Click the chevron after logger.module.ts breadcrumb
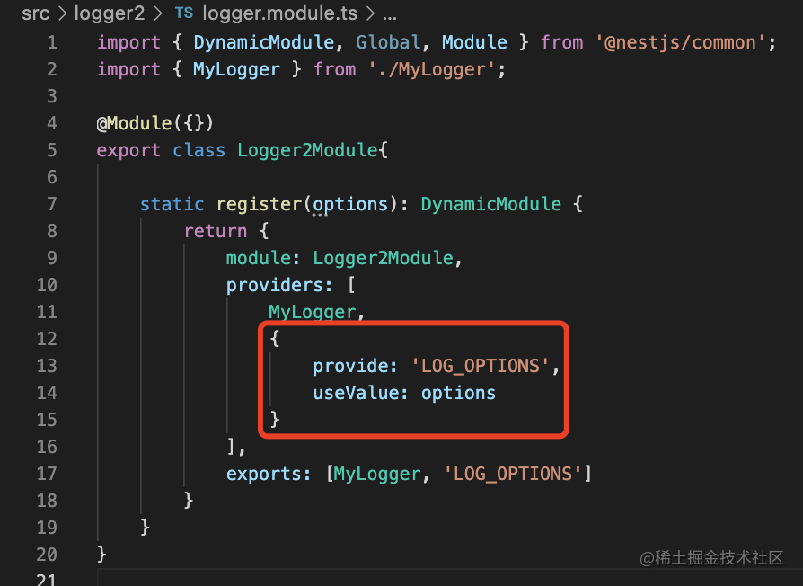803x586 pixels. coord(370,13)
